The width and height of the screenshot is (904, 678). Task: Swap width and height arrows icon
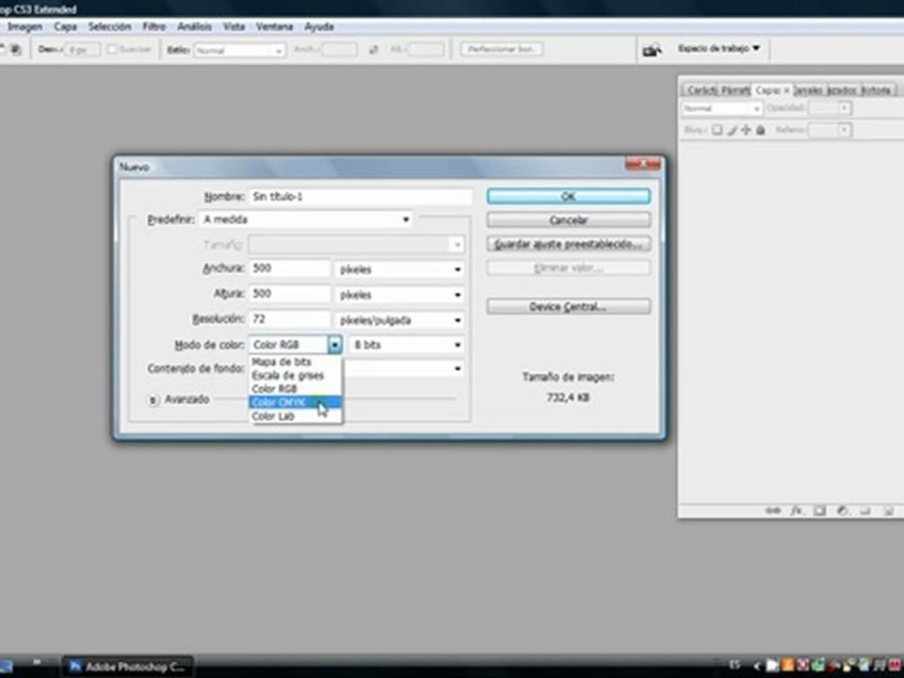pos(374,50)
